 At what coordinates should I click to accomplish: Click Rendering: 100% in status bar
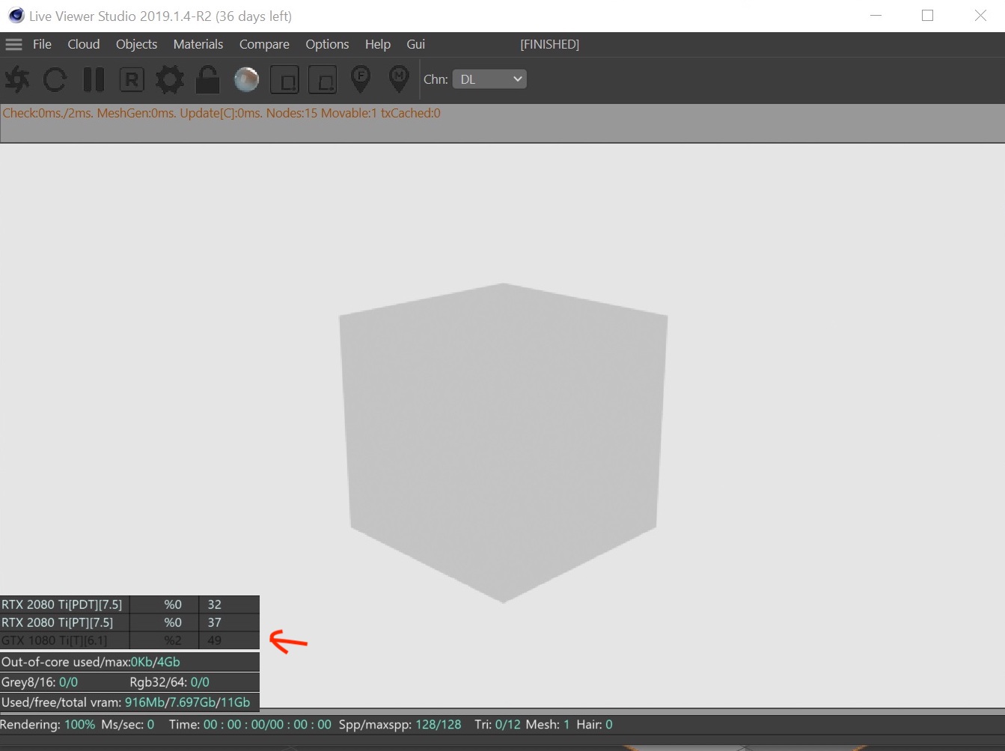point(48,725)
